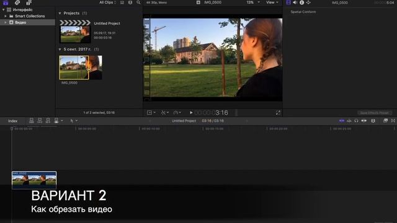Select the Smart Collections row
The image size is (397, 223).
27,16
